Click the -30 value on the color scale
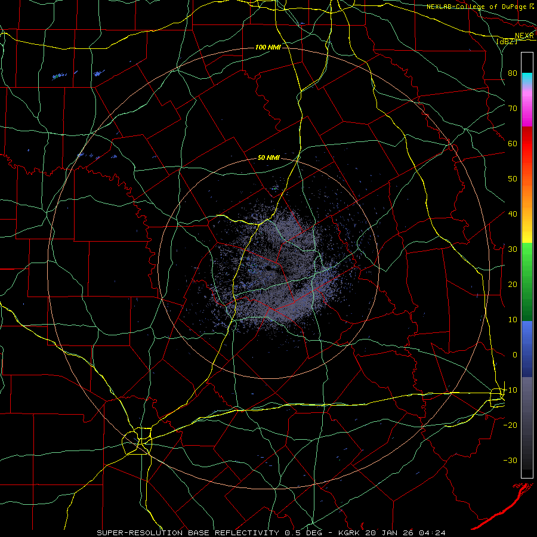The height and width of the screenshot is (537, 537). [510, 461]
